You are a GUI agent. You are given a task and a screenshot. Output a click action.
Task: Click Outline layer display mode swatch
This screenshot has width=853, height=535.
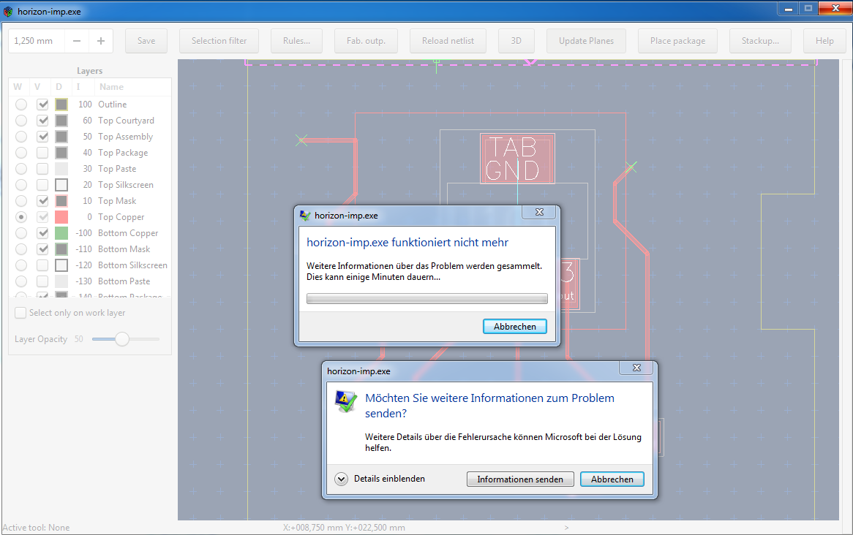pyautogui.click(x=61, y=105)
